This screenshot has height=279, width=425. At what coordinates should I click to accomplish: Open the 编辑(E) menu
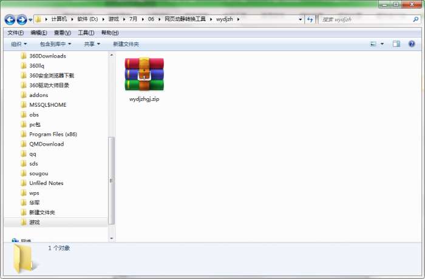tap(39, 33)
